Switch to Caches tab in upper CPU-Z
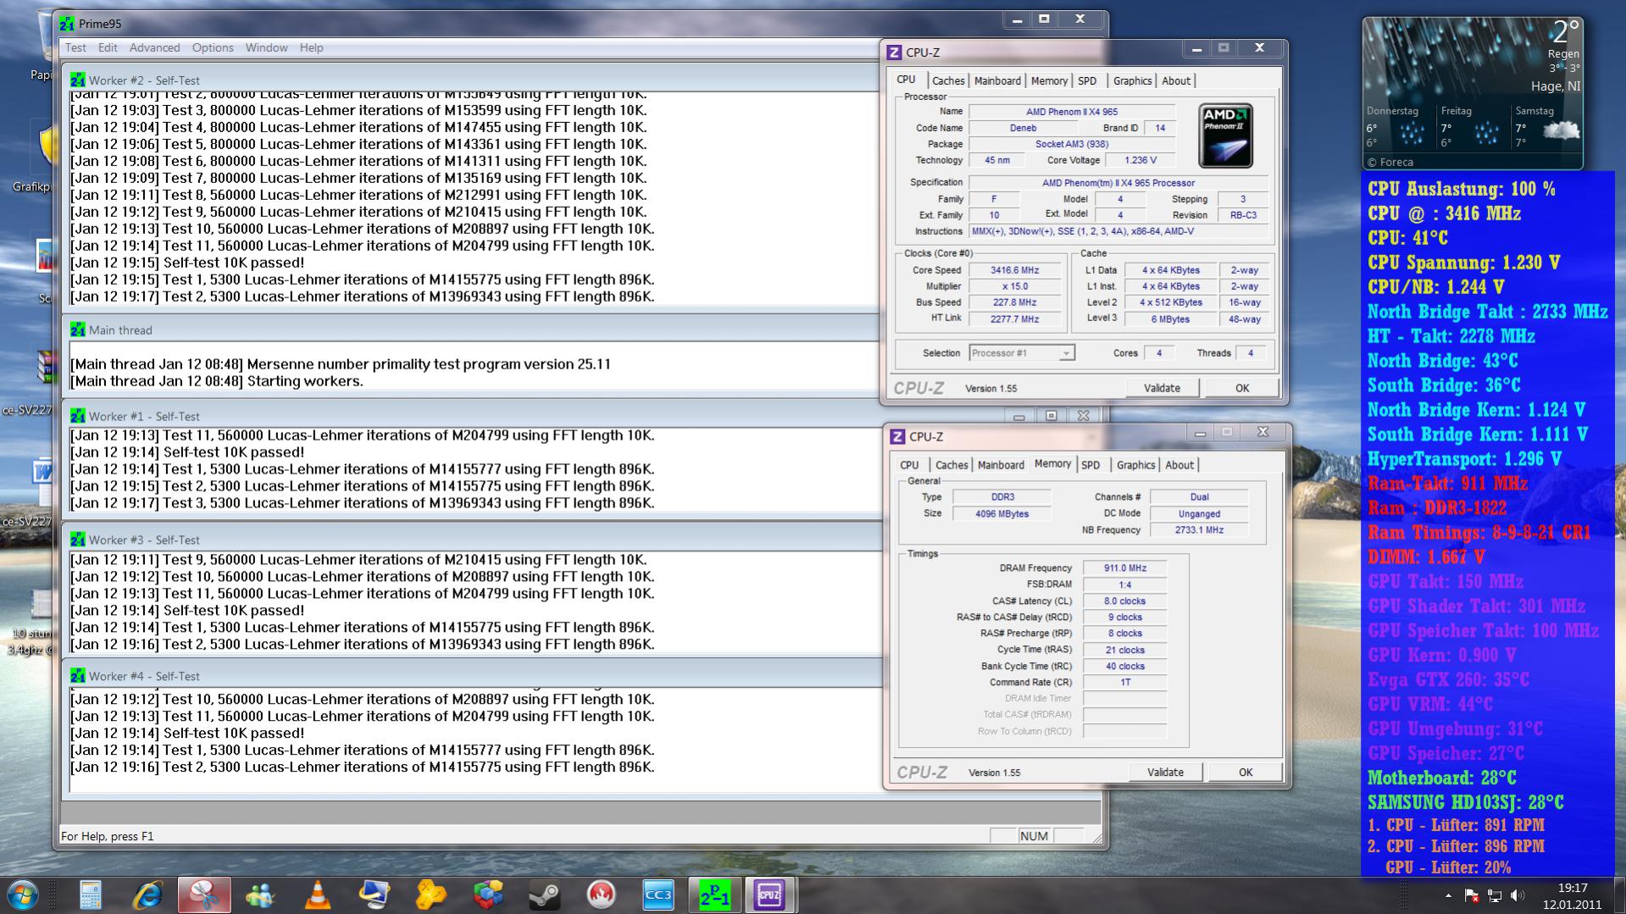The width and height of the screenshot is (1626, 914). (948, 80)
